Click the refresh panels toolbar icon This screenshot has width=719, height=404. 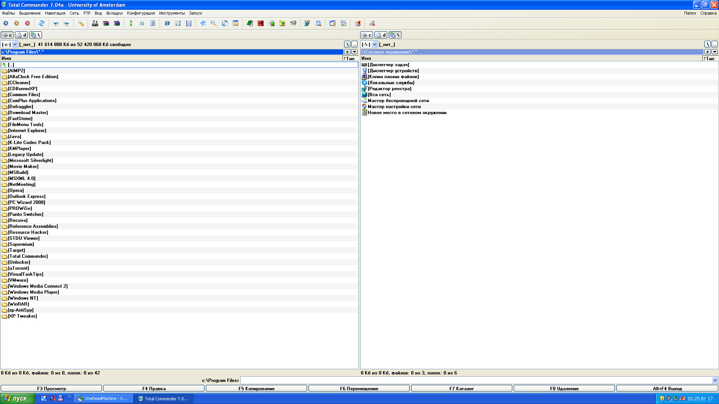point(42,23)
